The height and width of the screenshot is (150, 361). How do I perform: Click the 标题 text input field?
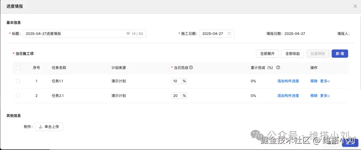74,34
